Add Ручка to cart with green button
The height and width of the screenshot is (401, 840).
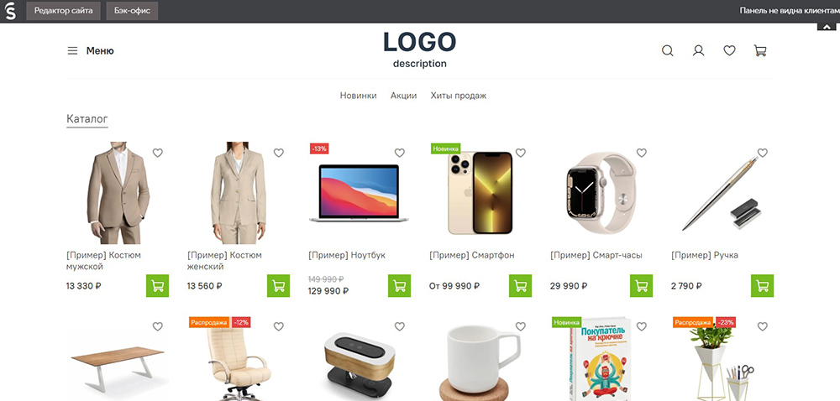click(x=763, y=285)
